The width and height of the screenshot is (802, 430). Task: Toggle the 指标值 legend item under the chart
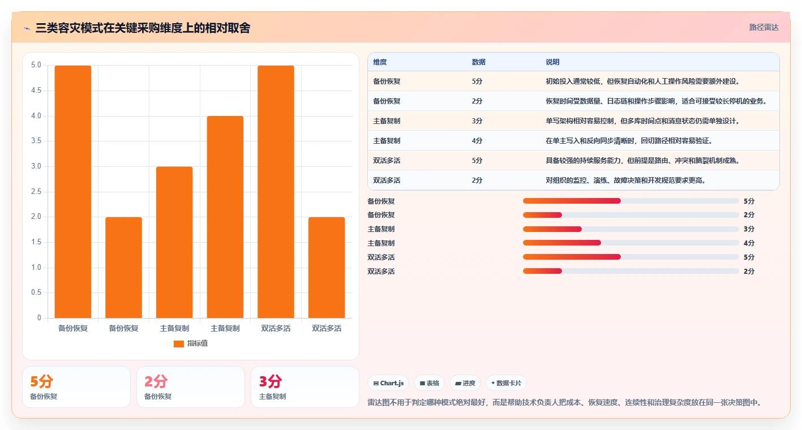(191, 343)
